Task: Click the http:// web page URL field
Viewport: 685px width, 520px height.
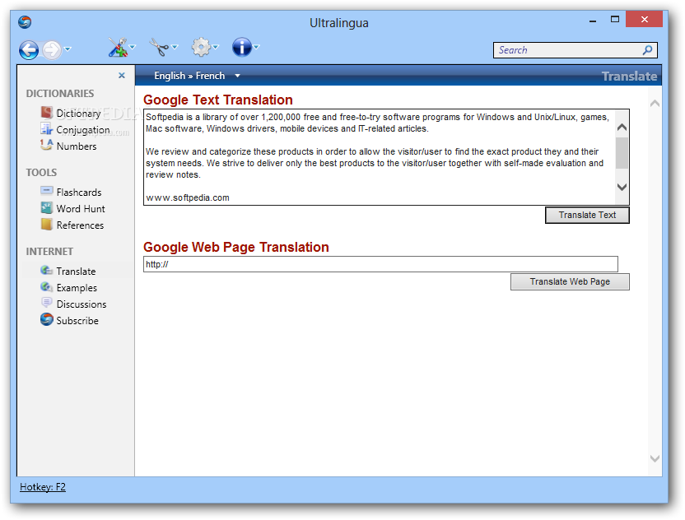Action: (380, 265)
